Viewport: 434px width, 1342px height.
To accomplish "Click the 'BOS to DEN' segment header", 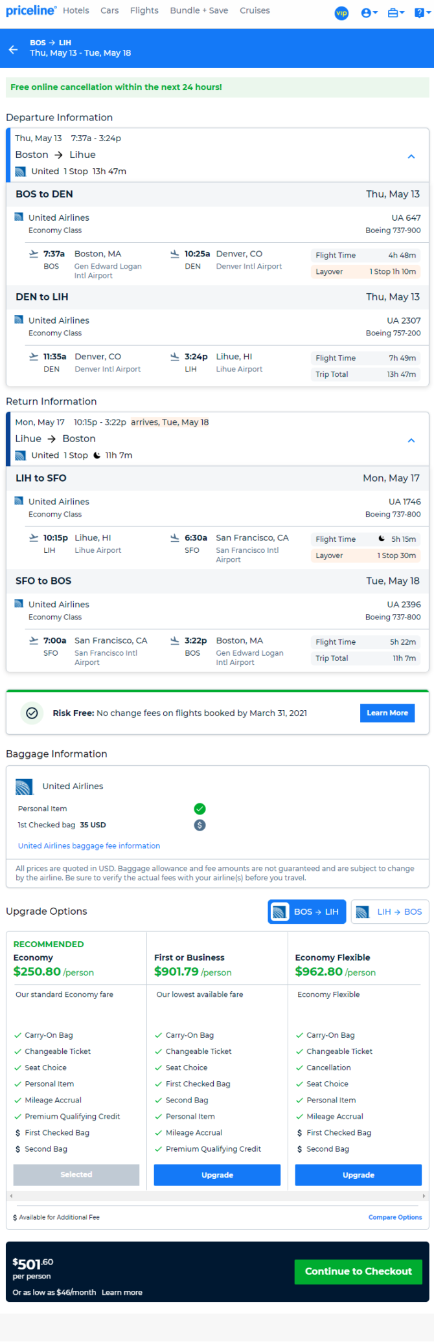I will point(217,194).
